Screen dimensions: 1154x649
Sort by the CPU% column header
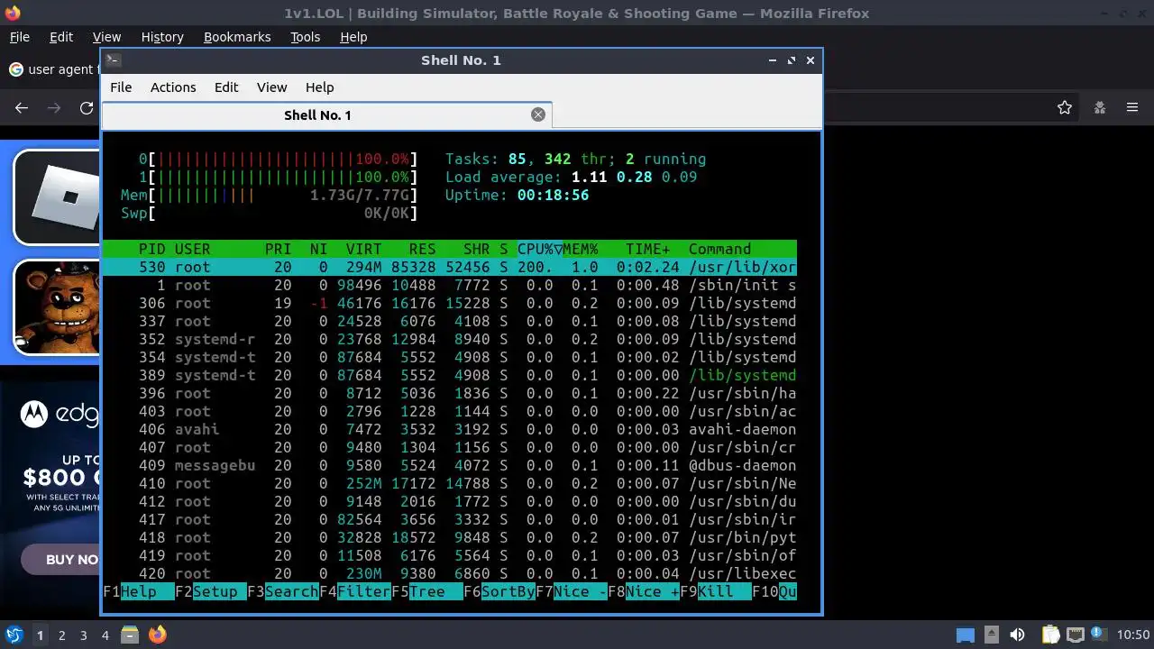click(540, 249)
